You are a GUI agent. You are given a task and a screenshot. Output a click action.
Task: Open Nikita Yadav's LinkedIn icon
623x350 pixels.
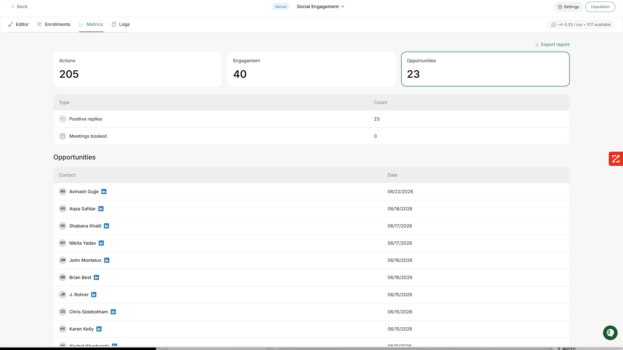pyautogui.click(x=101, y=243)
